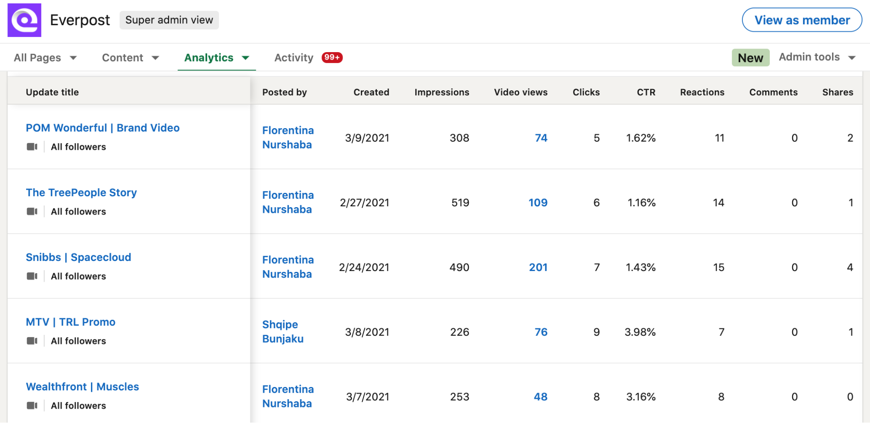The image size is (870, 423).
Task: Switch to the Activity tab
Action: pyautogui.click(x=294, y=58)
